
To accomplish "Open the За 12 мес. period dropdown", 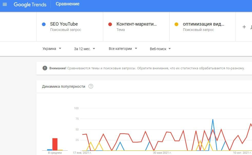I will point(84,49).
